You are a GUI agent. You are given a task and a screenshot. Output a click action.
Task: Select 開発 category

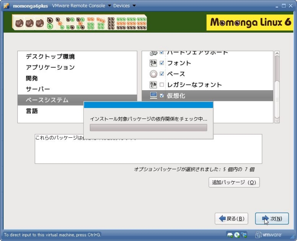pos(32,78)
